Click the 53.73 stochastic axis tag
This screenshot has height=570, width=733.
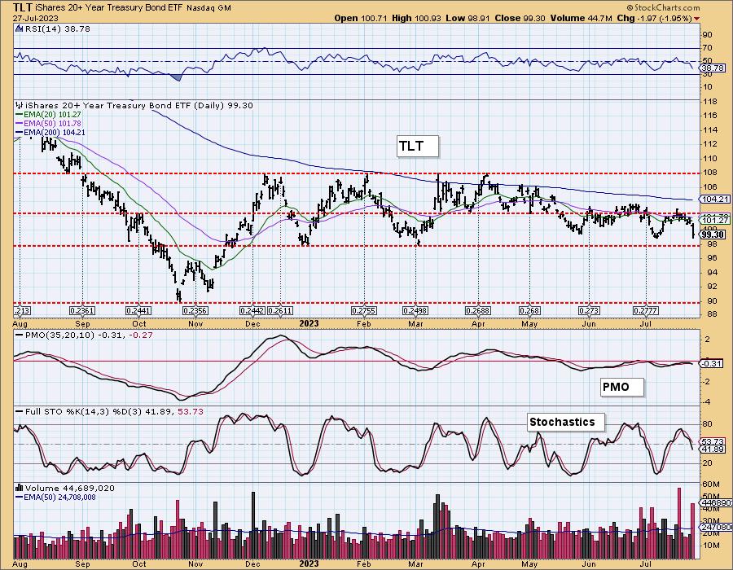pyautogui.click(x=713, y=441)
